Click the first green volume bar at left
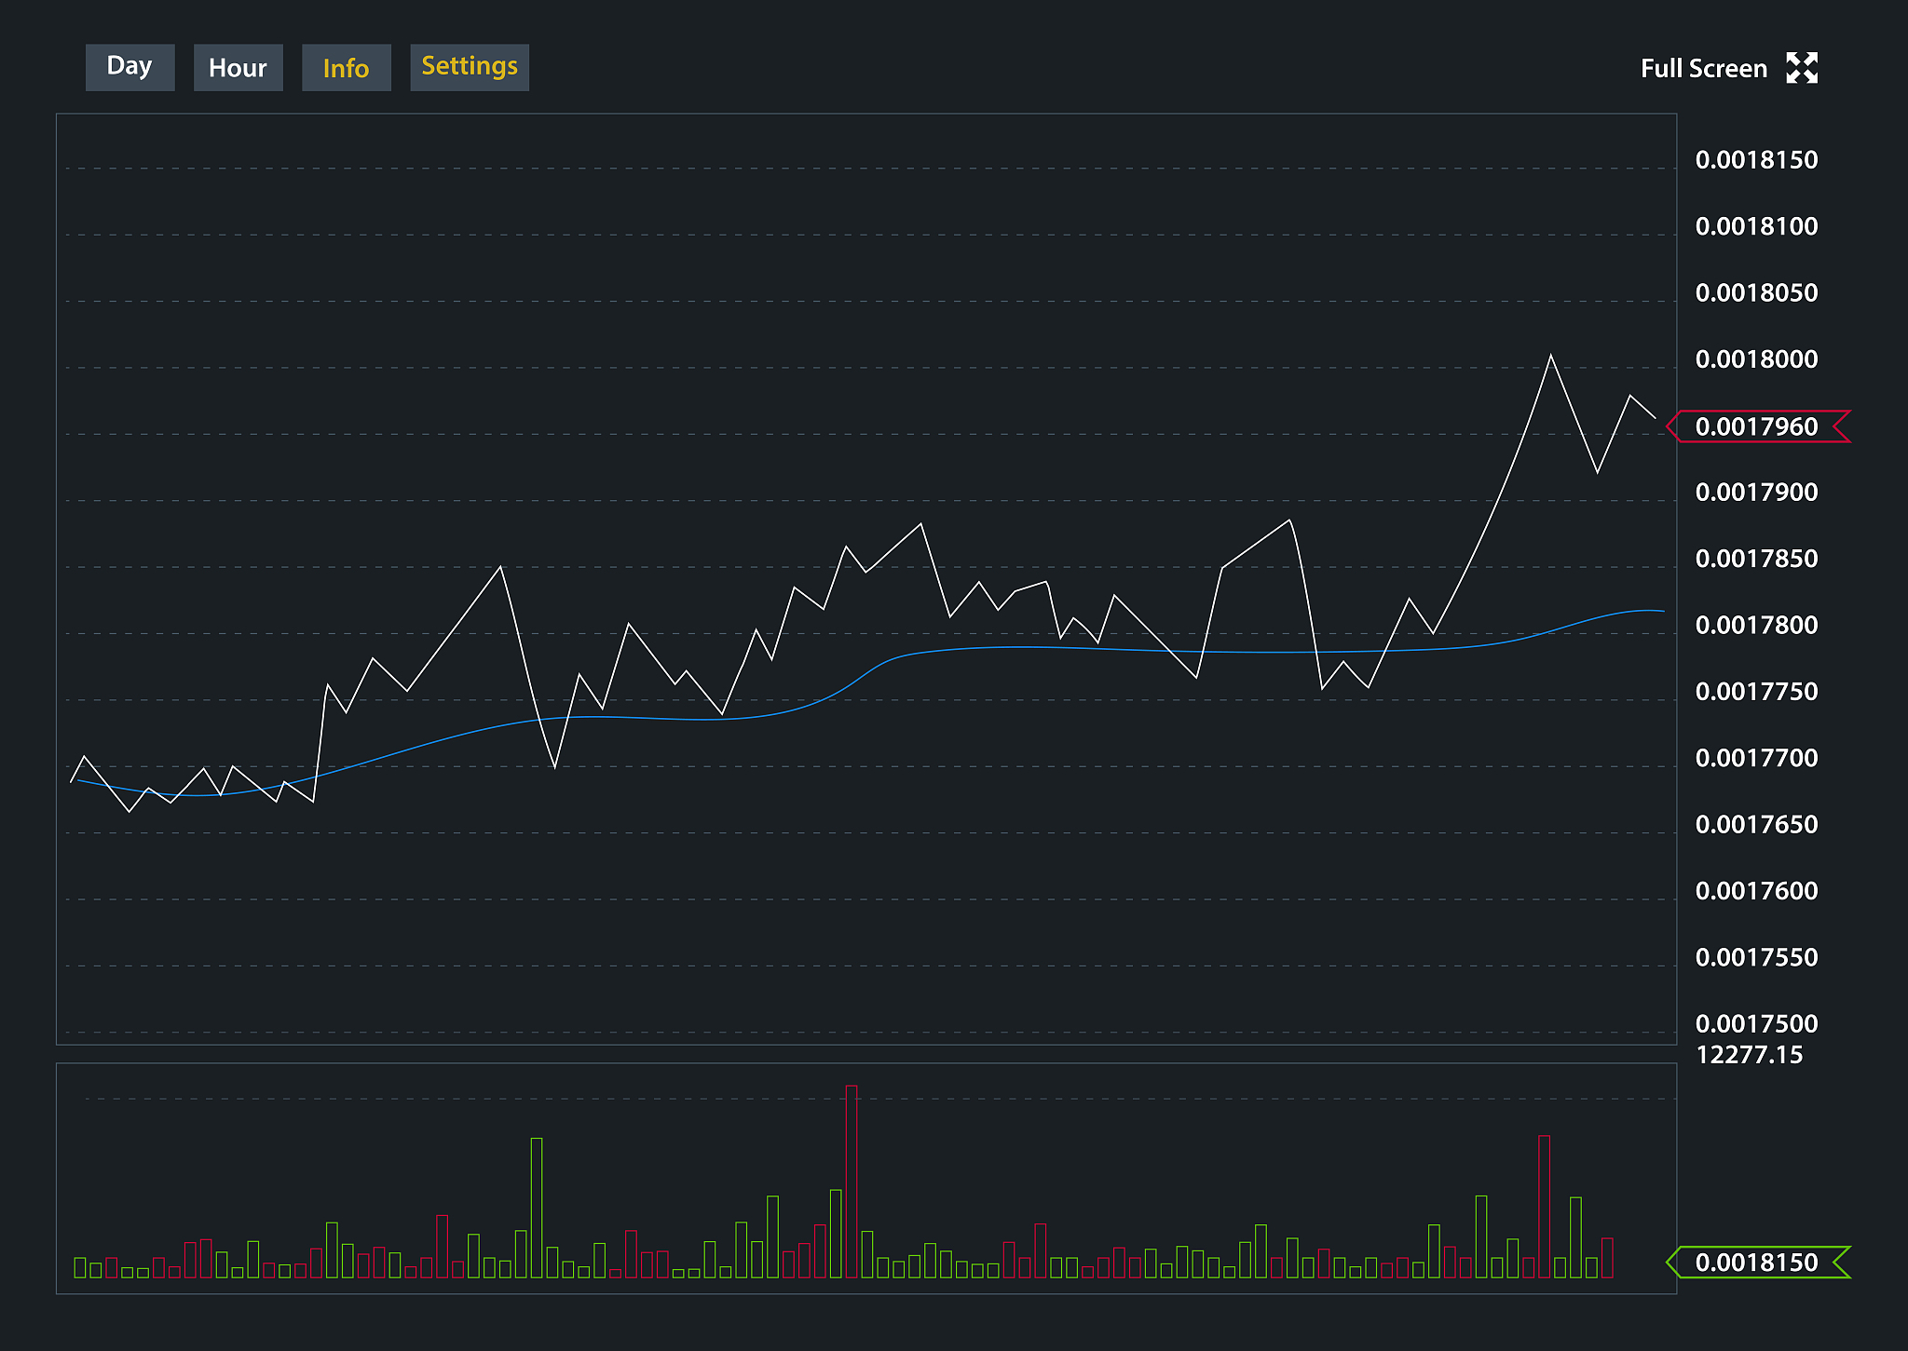 point(80,1267)
